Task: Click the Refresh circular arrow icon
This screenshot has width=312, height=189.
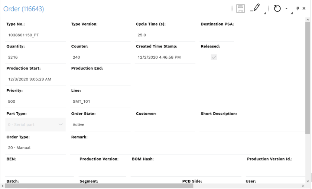Action: 277,9
